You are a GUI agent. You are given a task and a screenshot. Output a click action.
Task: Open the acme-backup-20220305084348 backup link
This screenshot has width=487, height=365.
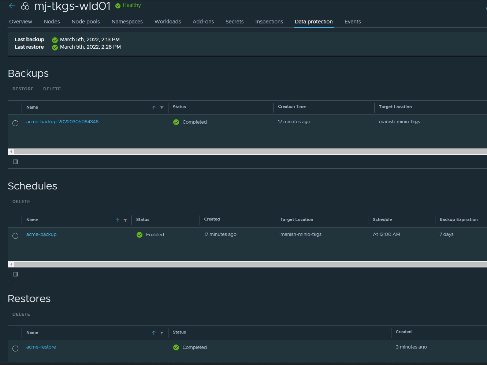[62, 122]
